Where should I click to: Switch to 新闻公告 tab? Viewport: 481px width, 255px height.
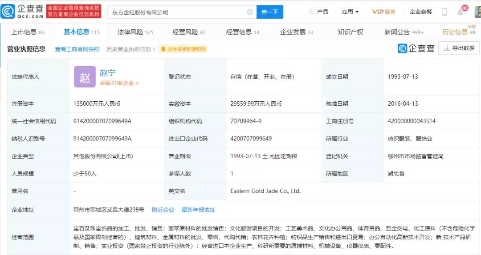[404, 32]
